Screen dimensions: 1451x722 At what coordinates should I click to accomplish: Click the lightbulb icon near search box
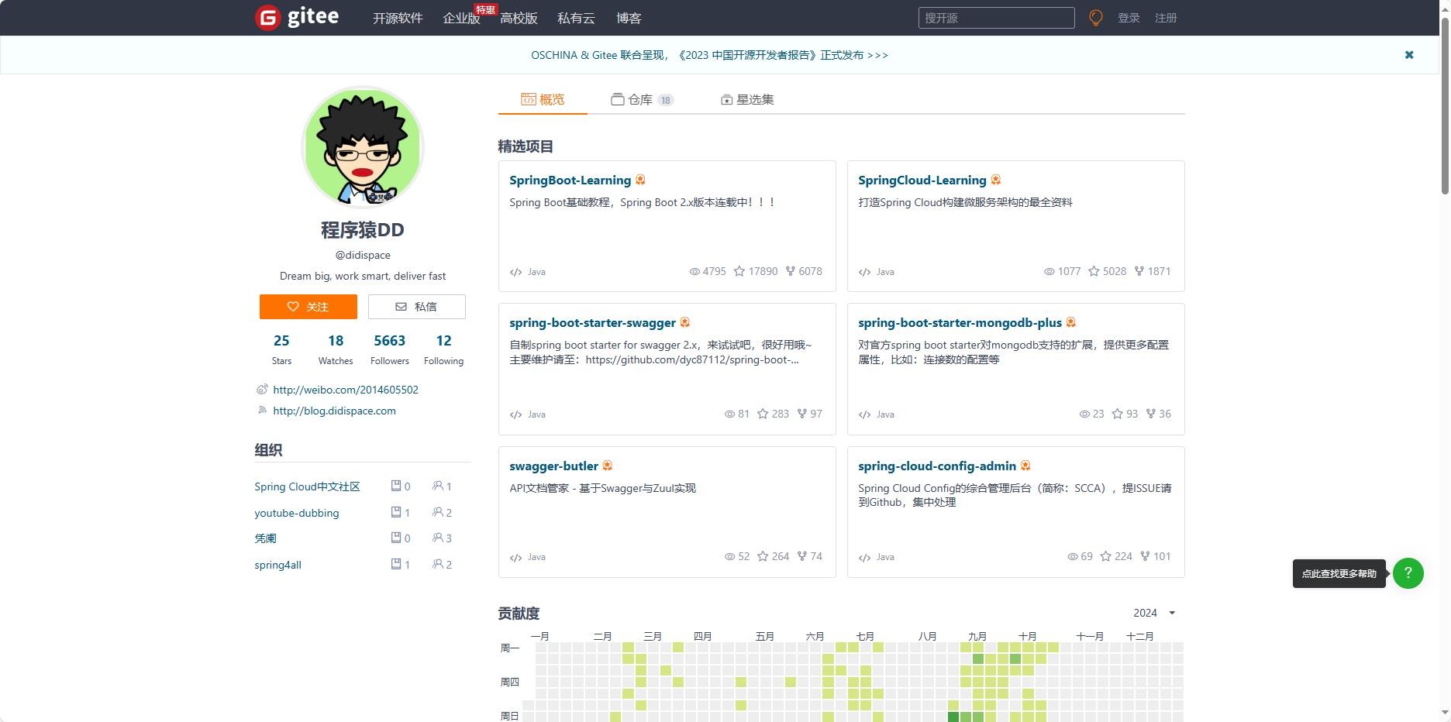(1095, 18)
